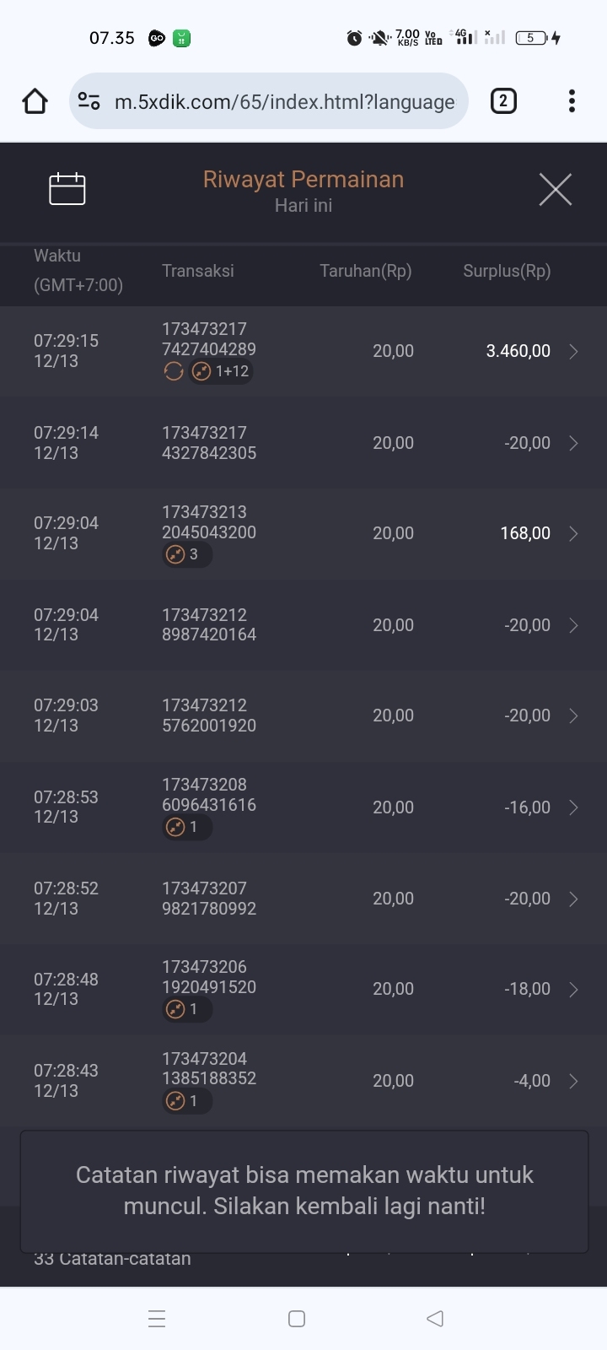The width and height of the screenshot is (607, 1350).
Task: Expand details for the 168,00 surplus row
Action: click(x=573, y=534)
